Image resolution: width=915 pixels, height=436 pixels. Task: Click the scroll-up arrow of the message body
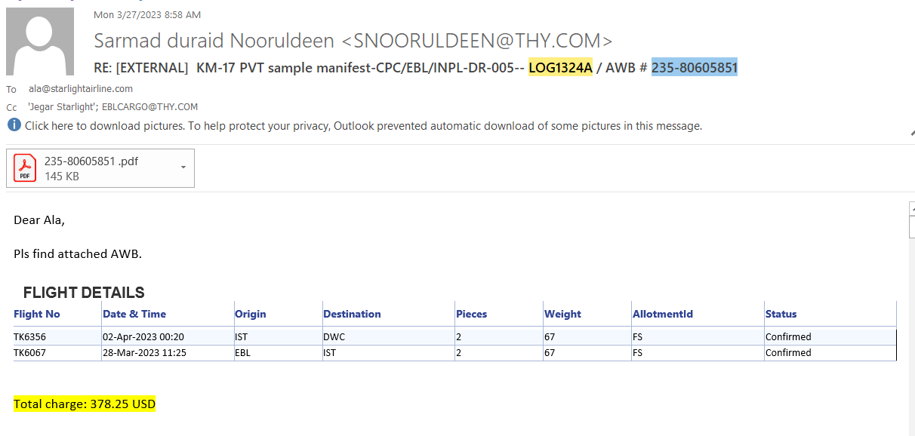point(912,207)
